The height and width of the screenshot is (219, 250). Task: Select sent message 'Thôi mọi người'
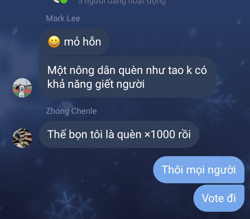199,170
